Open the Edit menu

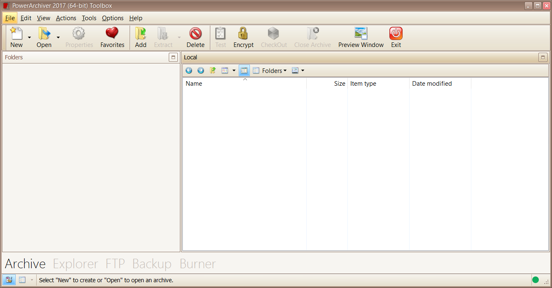click(26, 18)
